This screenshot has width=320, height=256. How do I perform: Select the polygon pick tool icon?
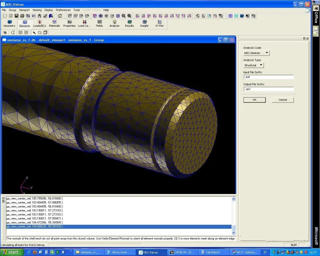(x=40, y=32)
